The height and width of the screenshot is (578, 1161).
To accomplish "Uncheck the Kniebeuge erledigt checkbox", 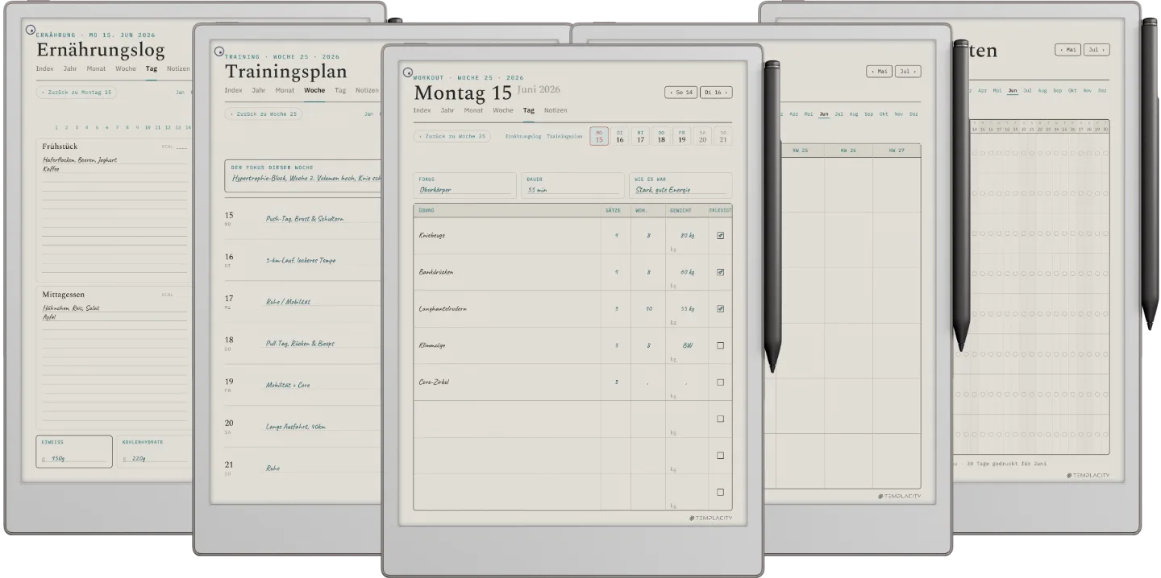I will 720,236.
